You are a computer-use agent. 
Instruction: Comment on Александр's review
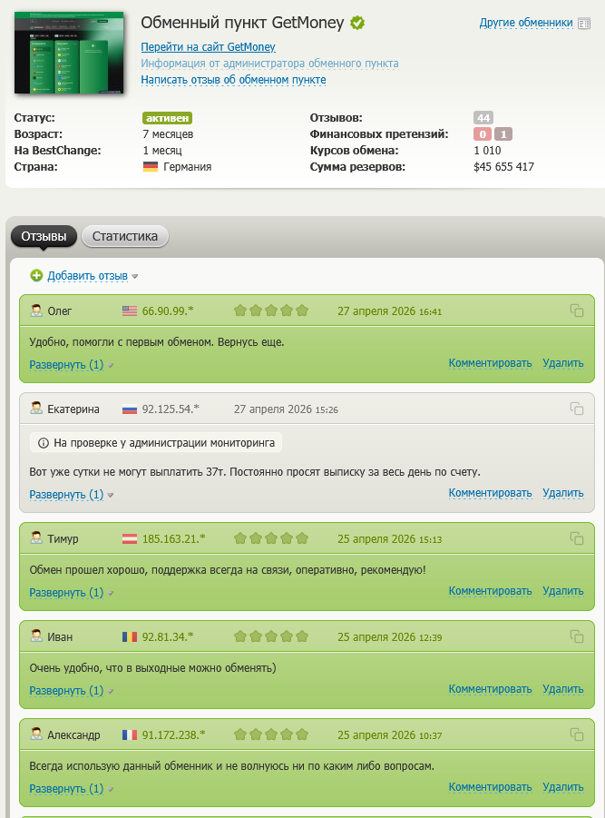[491, 787]
